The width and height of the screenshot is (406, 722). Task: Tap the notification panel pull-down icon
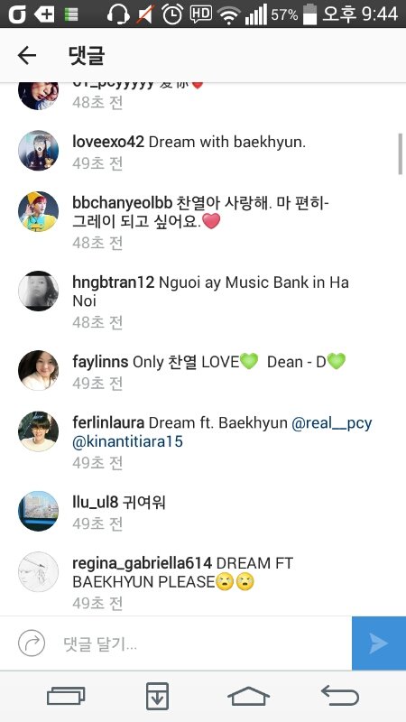click(157, 696)
